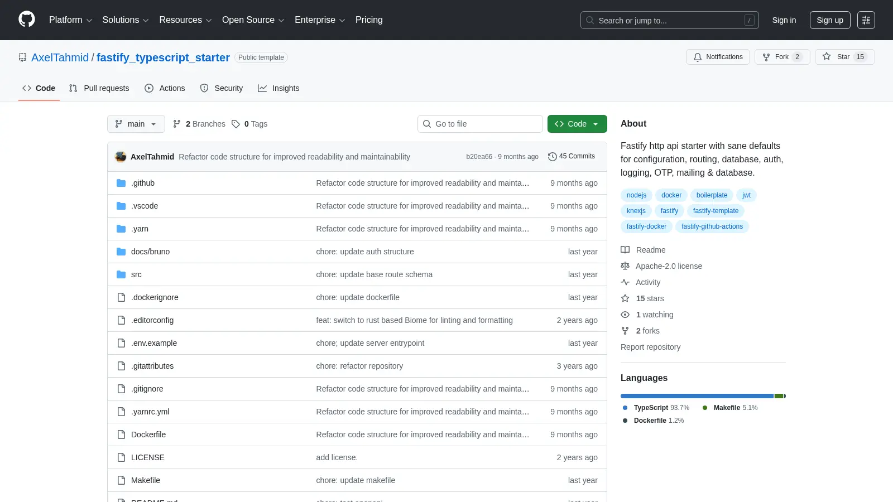Click AxelTahmid's avatar in commit row
The image size is (893, 502).
121,157
